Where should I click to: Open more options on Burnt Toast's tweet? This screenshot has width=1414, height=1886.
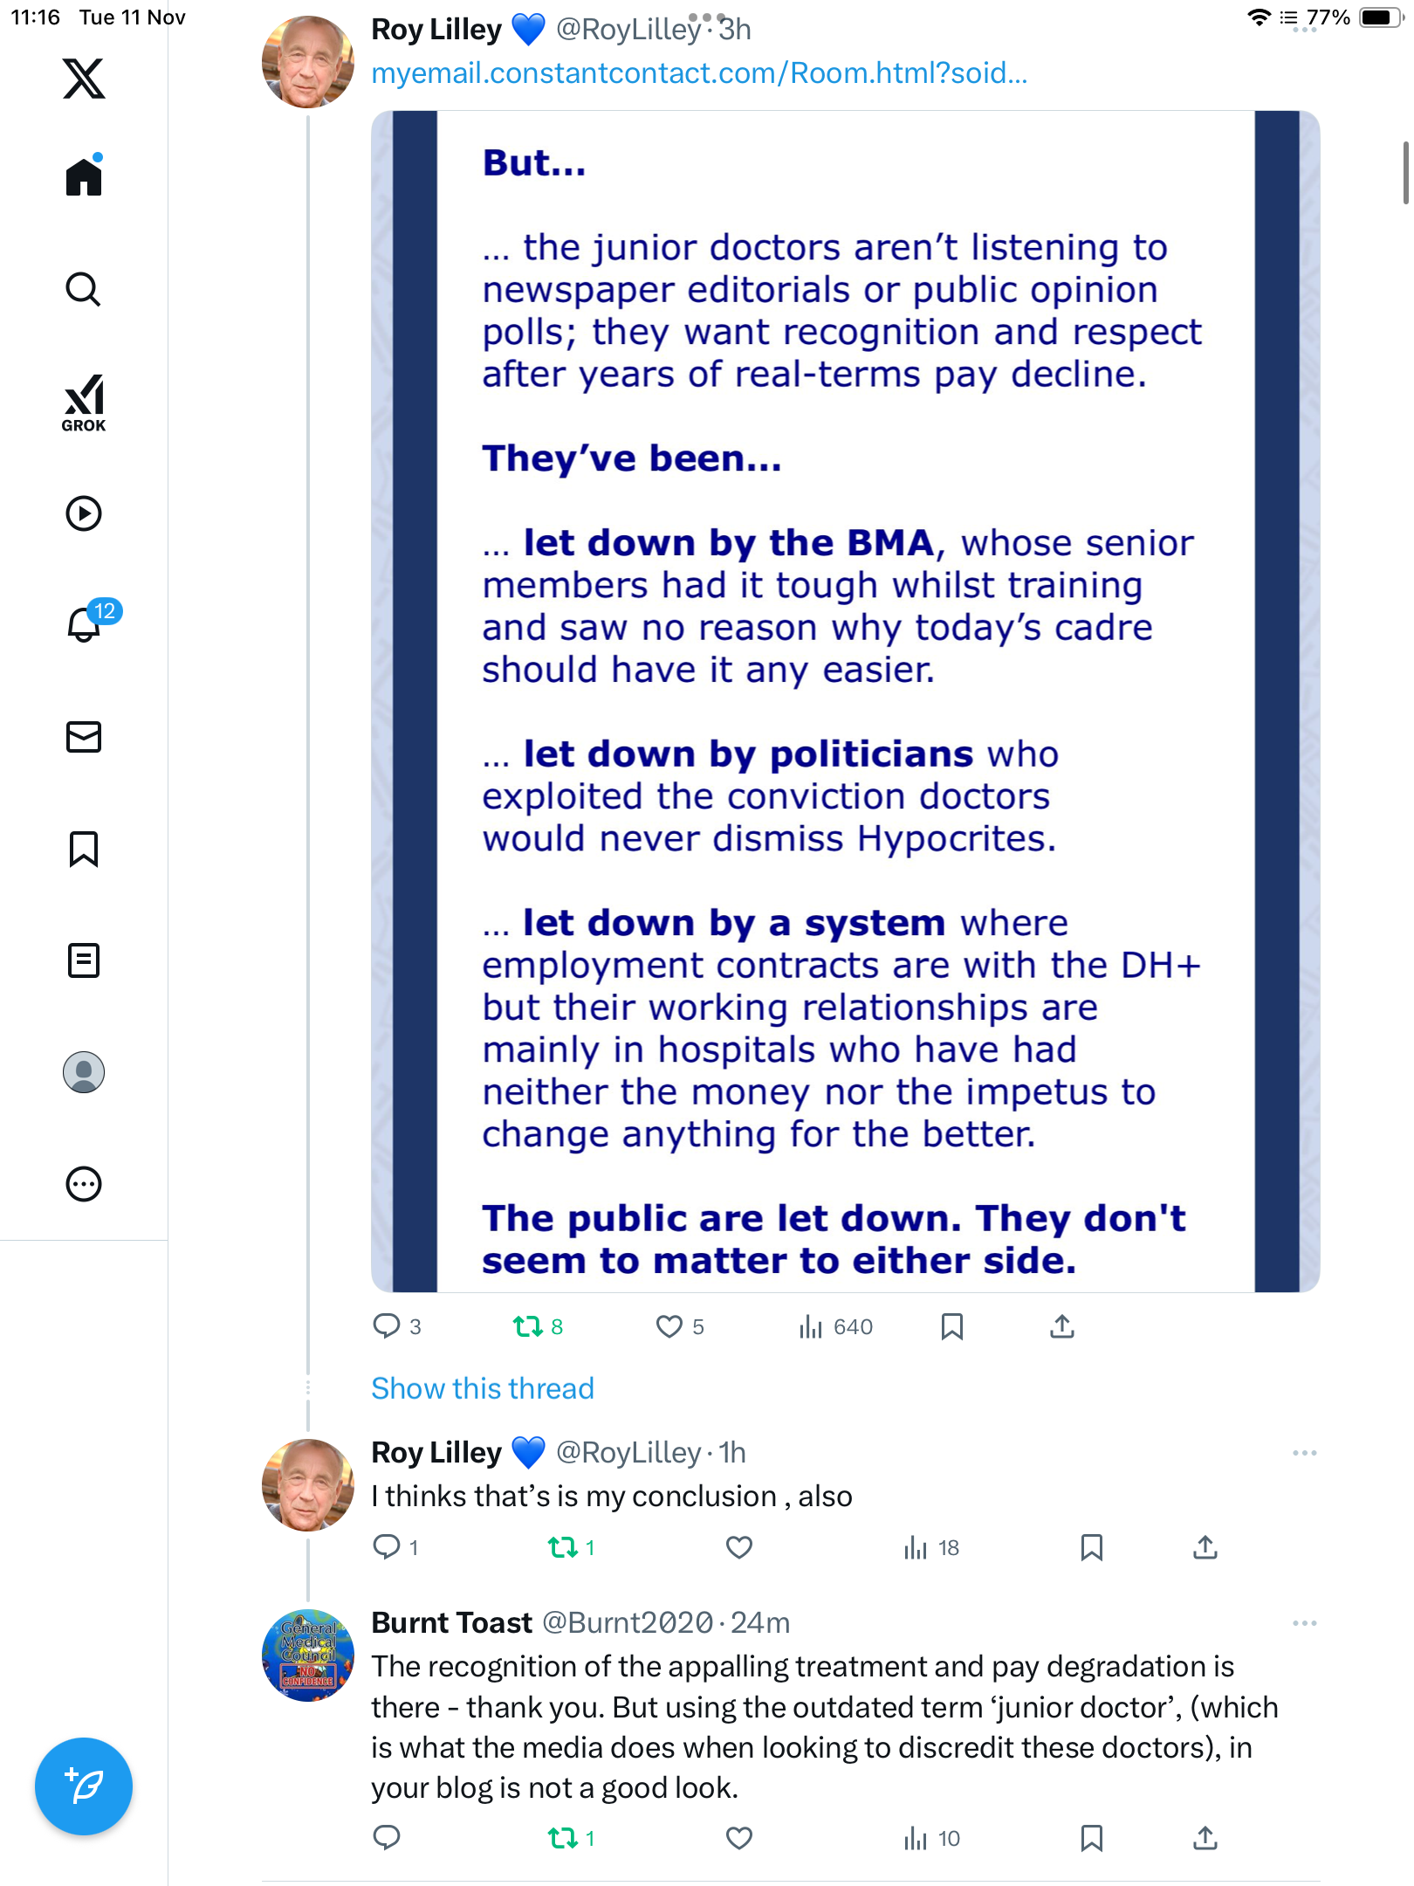[x=1304, y=1623]
